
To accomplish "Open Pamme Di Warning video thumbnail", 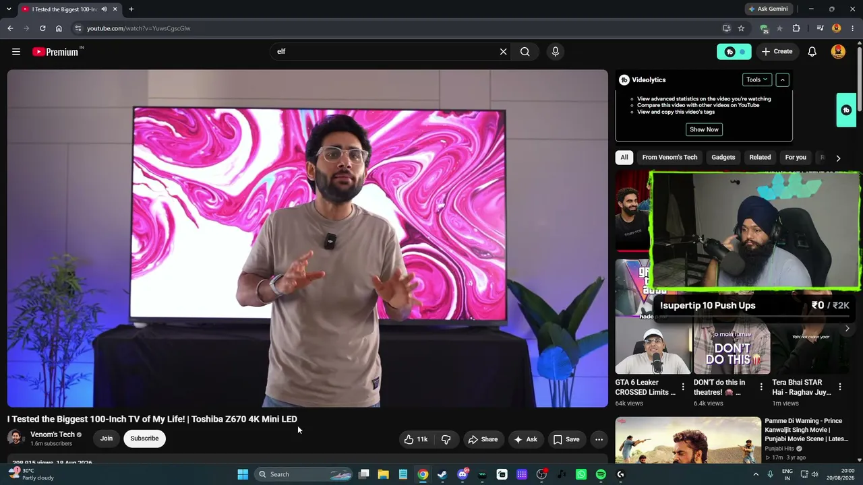I will [688, 441].
